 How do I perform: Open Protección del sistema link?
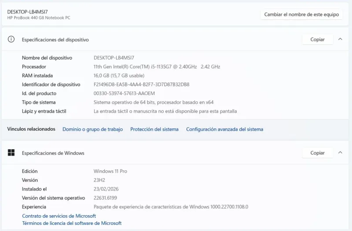(154, 129)
